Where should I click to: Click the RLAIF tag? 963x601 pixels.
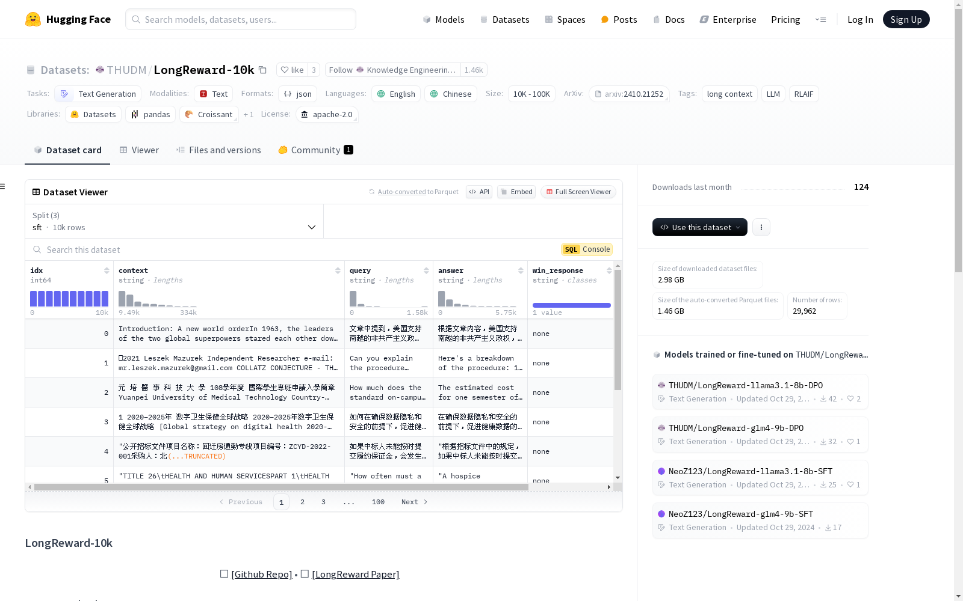tap(804, 94)
